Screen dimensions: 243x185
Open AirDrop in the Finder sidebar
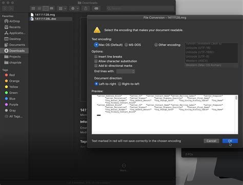click(x=14, y=21)
